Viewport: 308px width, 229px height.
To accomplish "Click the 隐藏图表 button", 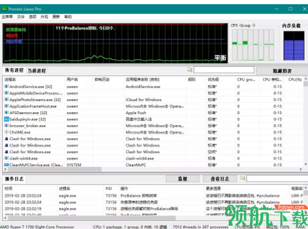I will tap(282, 71).
